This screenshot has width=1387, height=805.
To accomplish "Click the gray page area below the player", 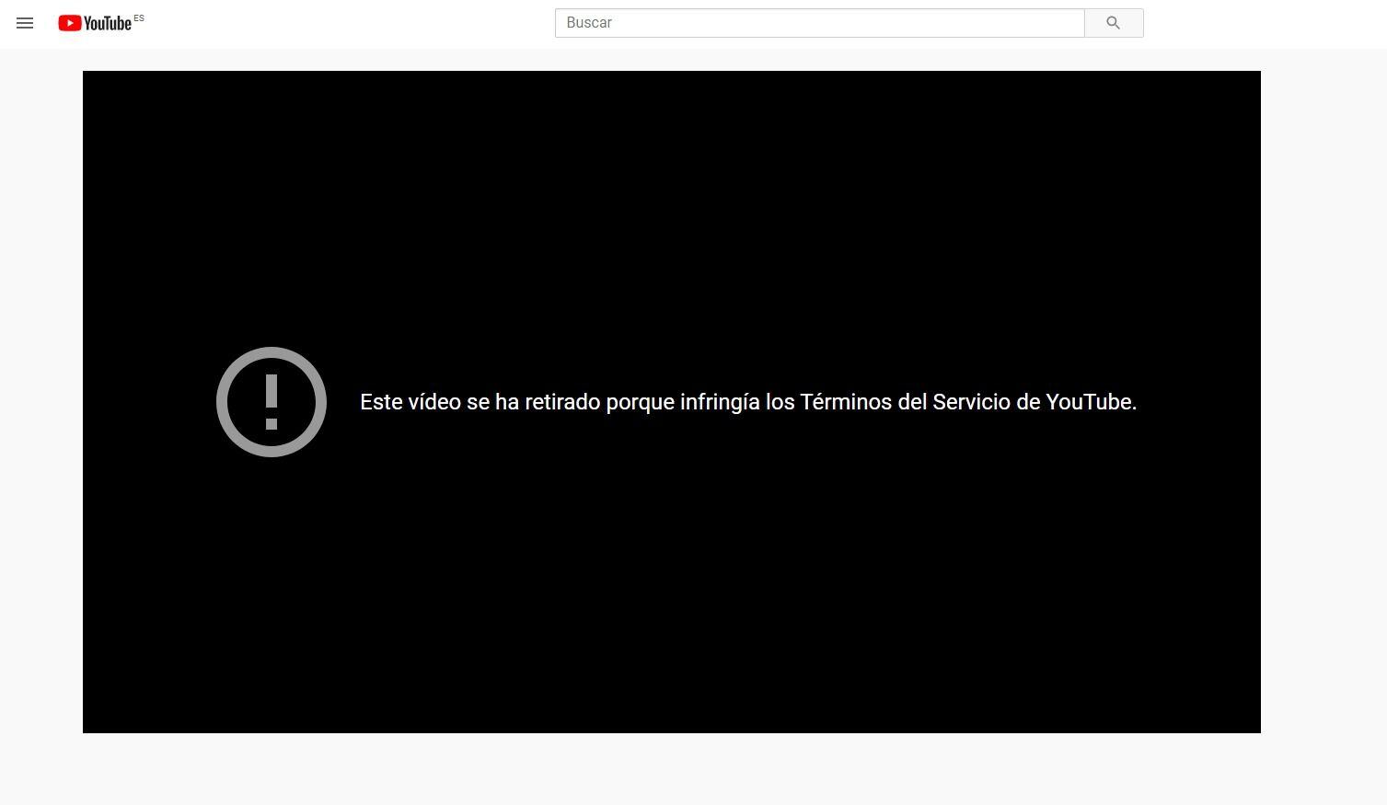I will point(672,768).
